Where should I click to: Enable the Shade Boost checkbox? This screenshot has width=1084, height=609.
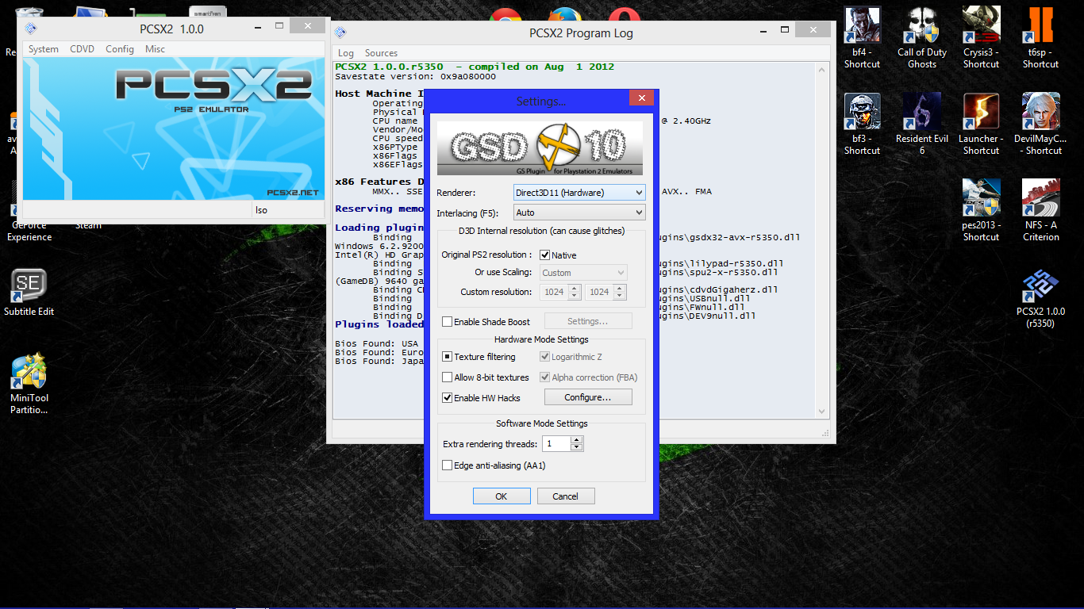tap(448, 322)
